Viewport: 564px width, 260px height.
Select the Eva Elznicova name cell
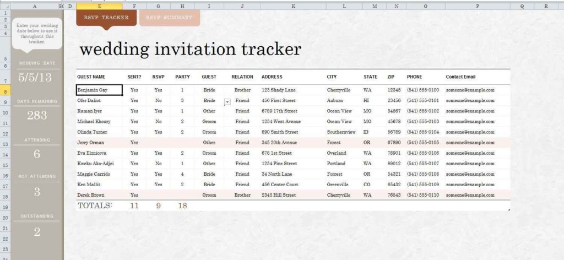[99, 153]
